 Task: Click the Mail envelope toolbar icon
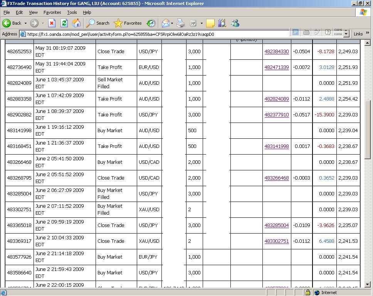point(166,23)
